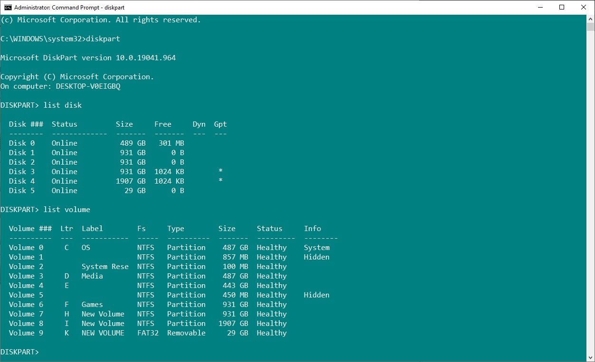Click 'Disk 3' row label

22,172
